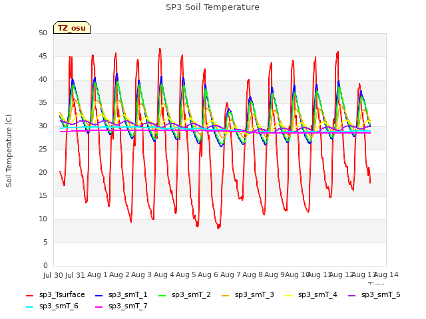Click the Aug 6 x-axis tick label
This screenshot has width=426, height=319.
[208, 274]
